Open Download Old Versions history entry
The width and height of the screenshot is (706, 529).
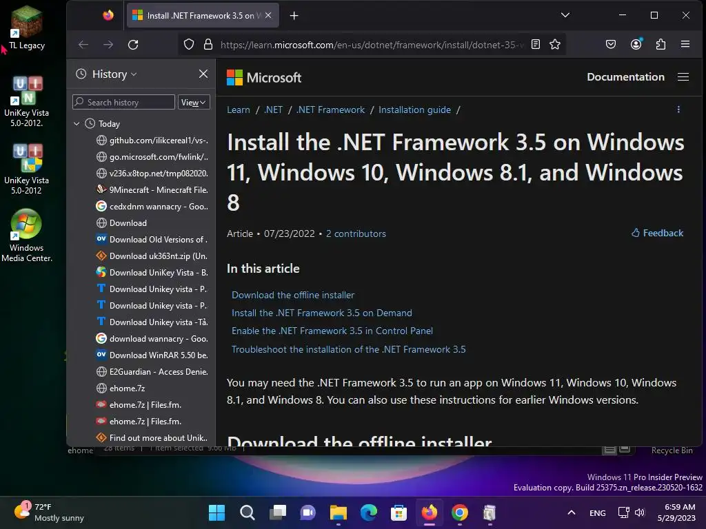(x=152, y=240)
